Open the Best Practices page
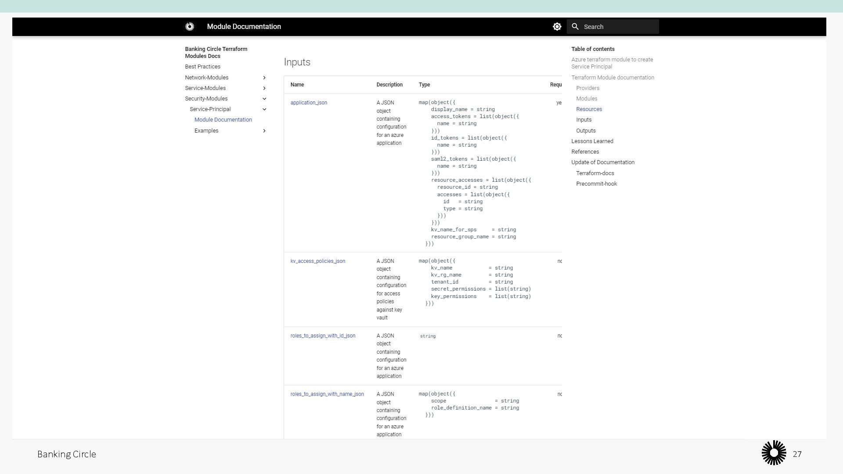Image resolution: width=843 pixels, height=474 pixels. 202,67
